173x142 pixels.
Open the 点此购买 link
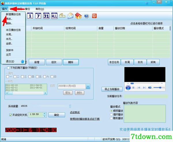[75, 112]
